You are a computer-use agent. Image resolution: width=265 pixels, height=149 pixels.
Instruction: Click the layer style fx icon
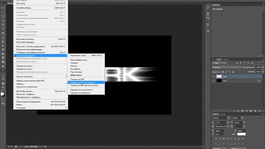click(238, 111)
